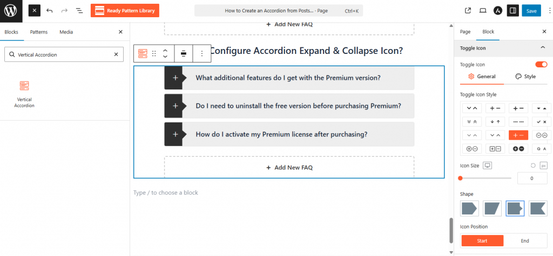Open the Style tab
The image size is (553, 256).
525,77
